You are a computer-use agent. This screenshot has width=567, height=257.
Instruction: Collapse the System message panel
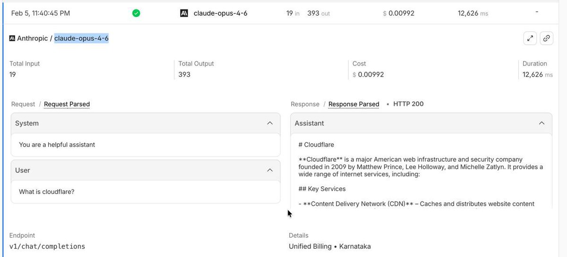(x=270, y=123)
